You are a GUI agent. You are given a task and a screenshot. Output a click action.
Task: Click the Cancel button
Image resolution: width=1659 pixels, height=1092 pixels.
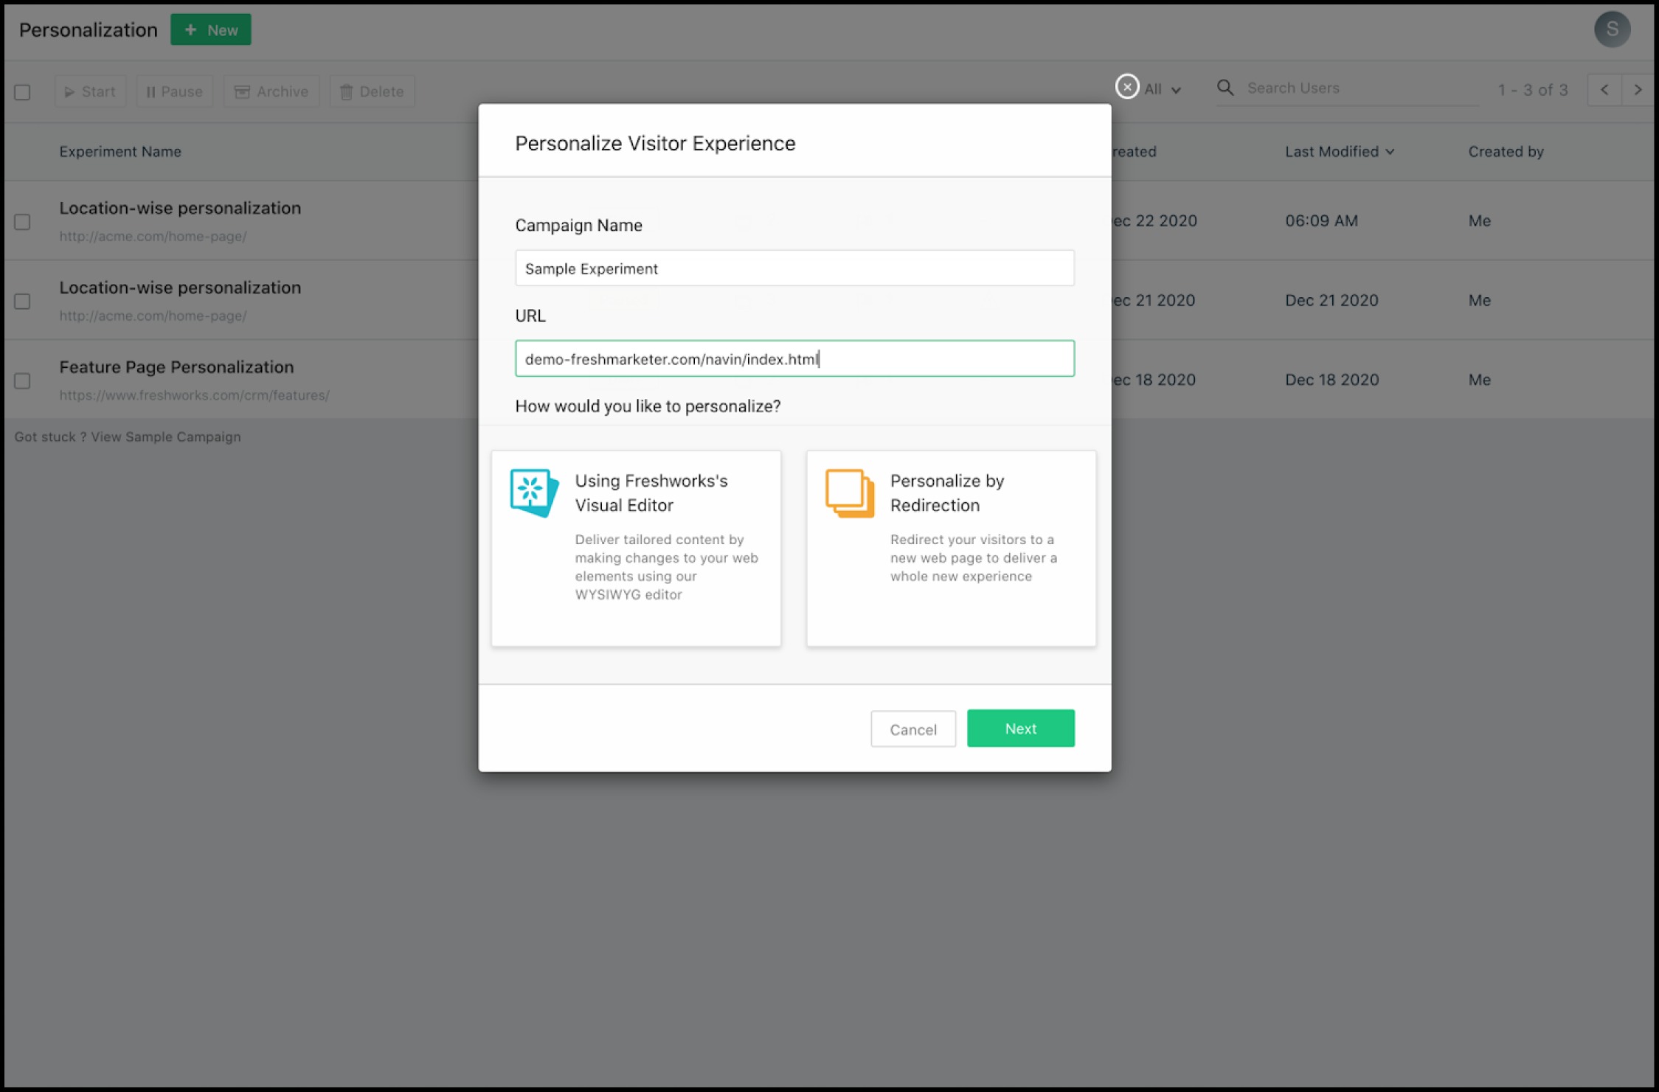(x=912, y=729)
